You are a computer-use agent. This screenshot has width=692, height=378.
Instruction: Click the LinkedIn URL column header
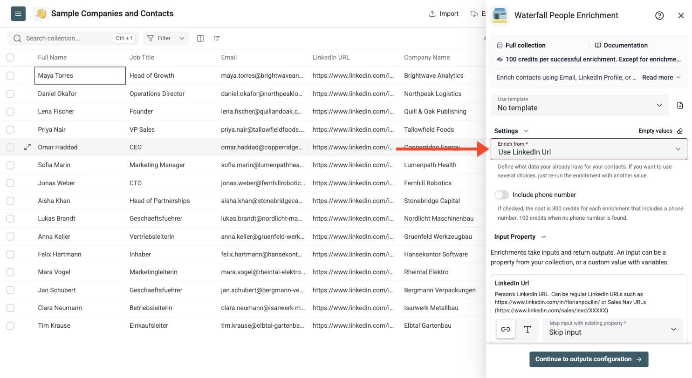[331, 58]
